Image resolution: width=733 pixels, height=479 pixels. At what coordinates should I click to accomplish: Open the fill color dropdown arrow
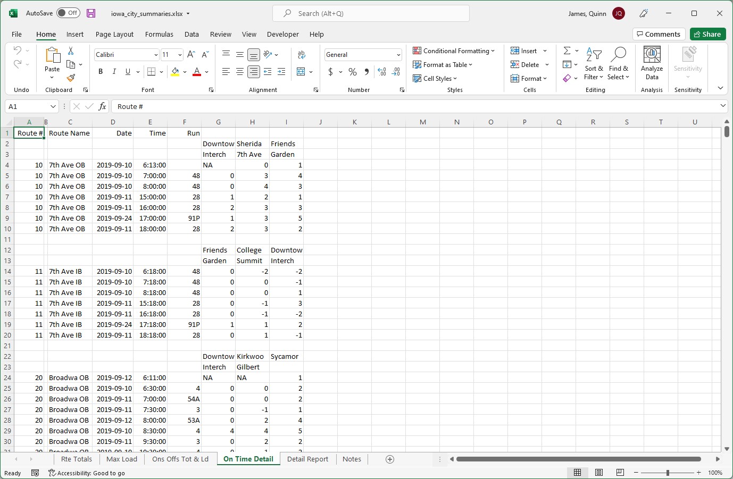184,71
